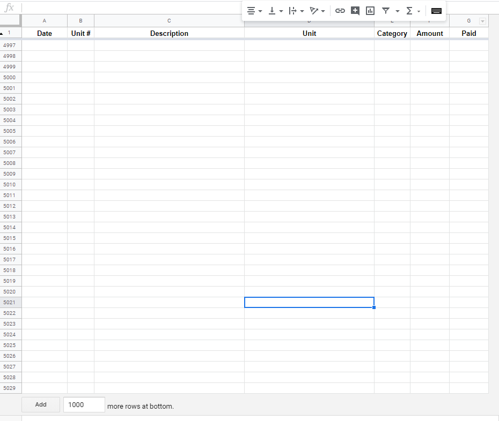The height and width of the screenshot is (421, 499).
Task: Insert a link with the link icon
Action: coord(340,10)
